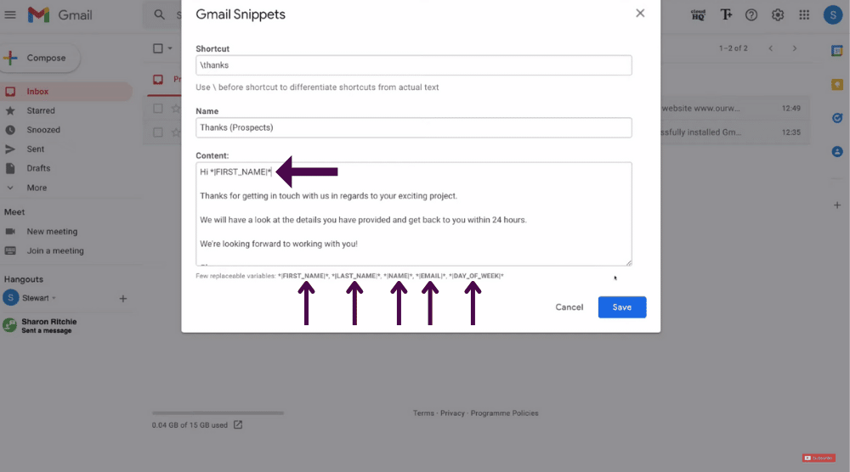Click the Name field containing Thanks (Prospects)
This screenshot has width=850, height=472.
(414, 127)
